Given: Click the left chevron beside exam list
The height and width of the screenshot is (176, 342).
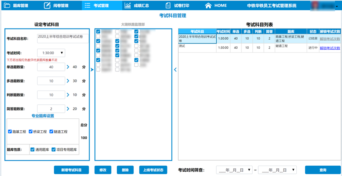Looking at the screenshot, I should pos(175,70).
